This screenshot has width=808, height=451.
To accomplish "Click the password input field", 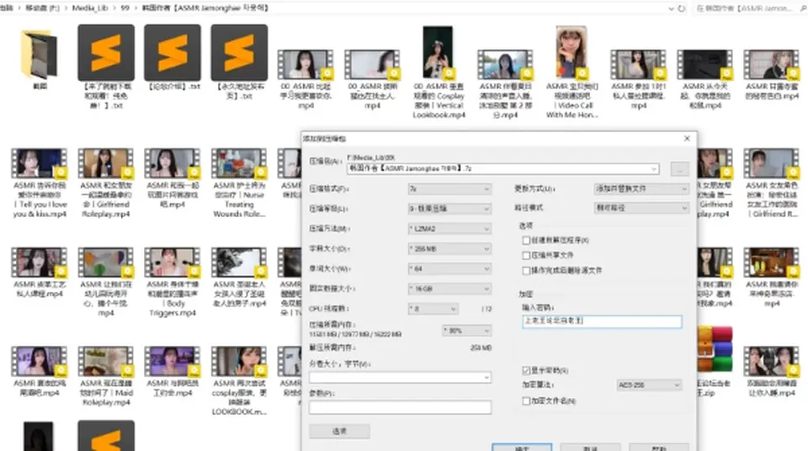I will [x=602, y=321].
